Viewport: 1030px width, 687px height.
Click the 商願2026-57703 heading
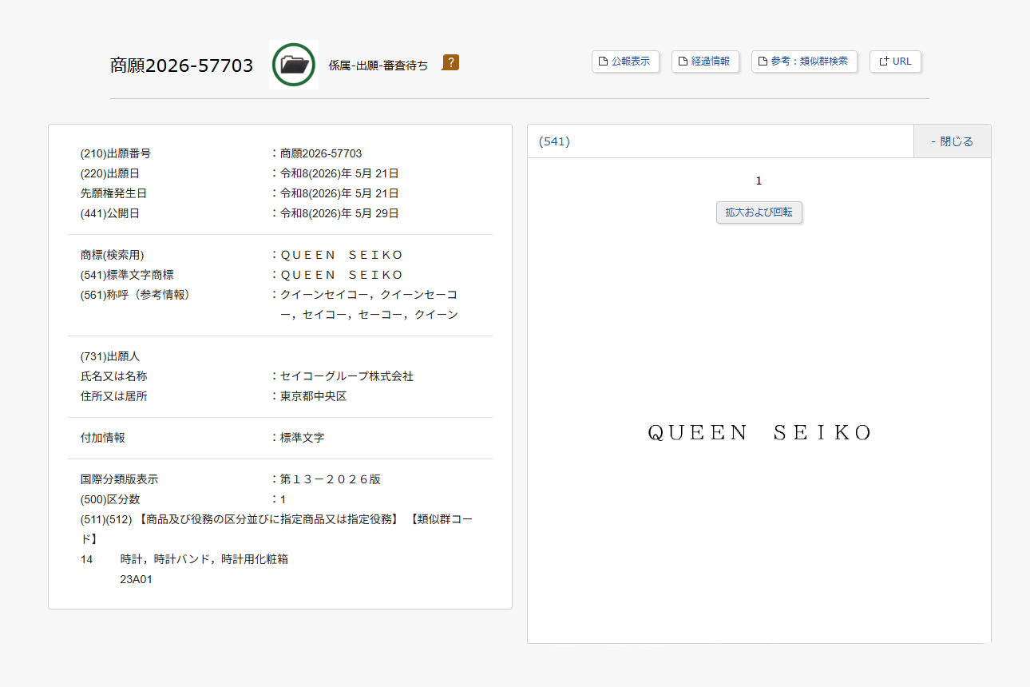tap(182, 66)
